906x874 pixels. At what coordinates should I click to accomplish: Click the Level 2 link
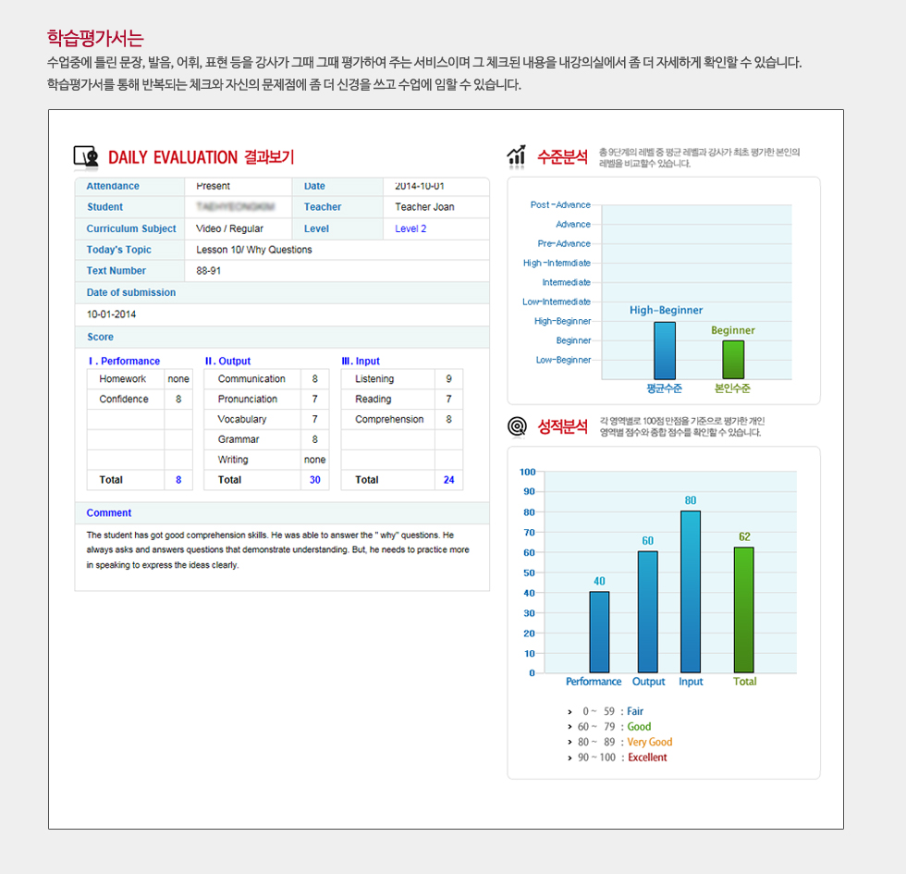410,229
